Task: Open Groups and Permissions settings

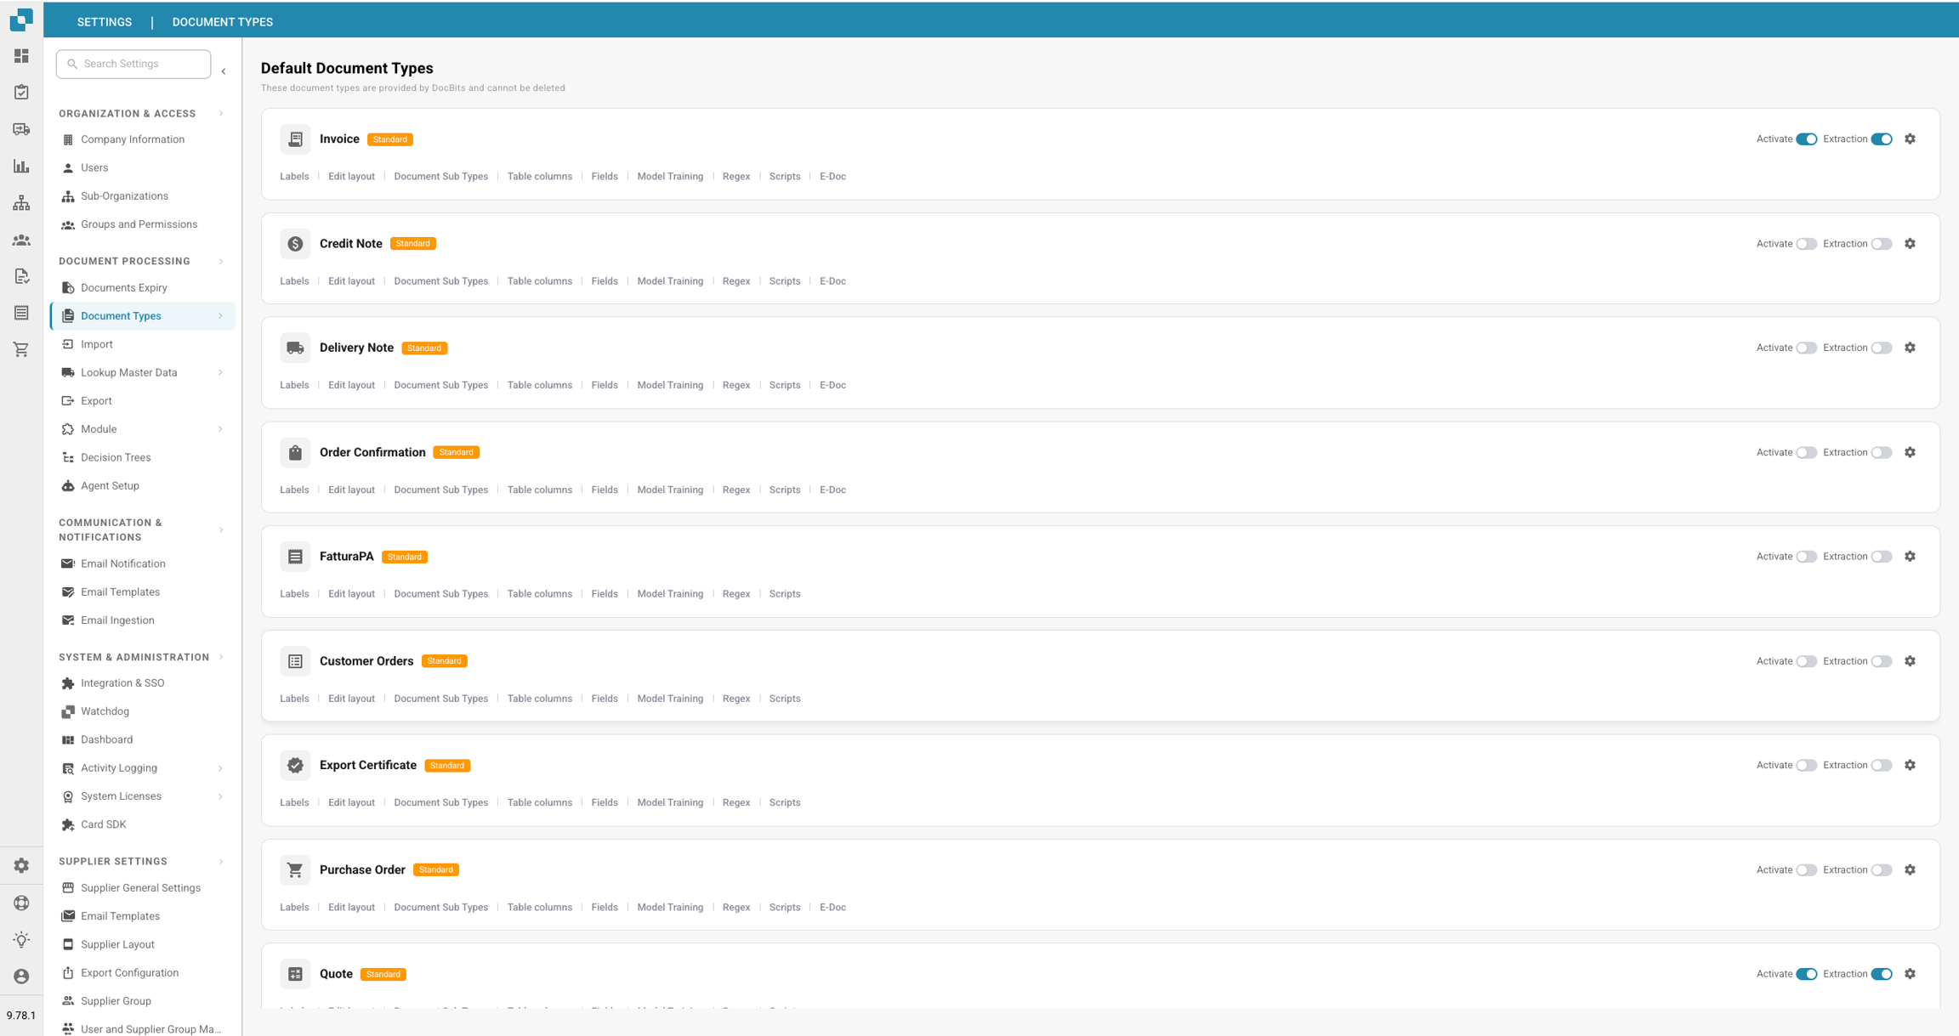Action: click(139, 224)
